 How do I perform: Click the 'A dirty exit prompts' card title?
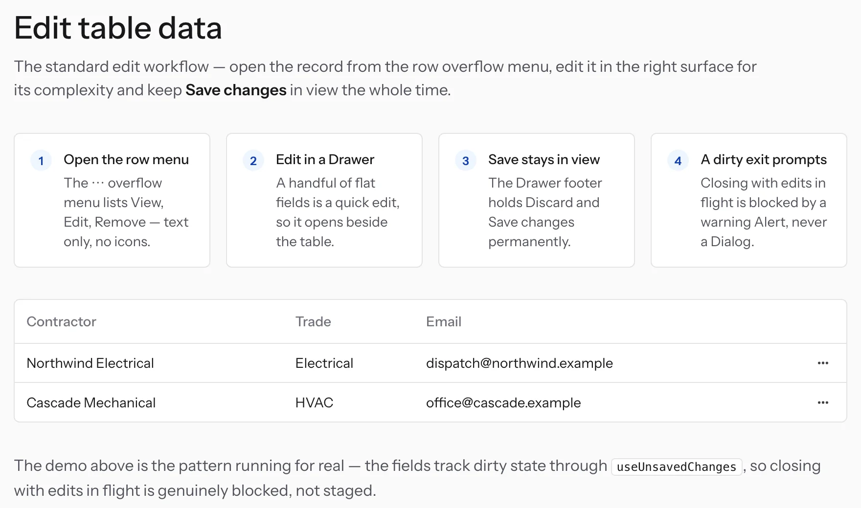[x=764, y=160]
